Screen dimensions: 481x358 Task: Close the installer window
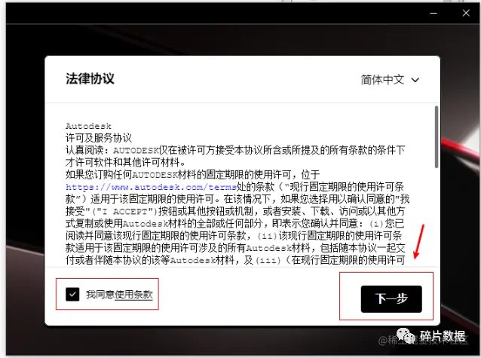[x=466, y=13]
